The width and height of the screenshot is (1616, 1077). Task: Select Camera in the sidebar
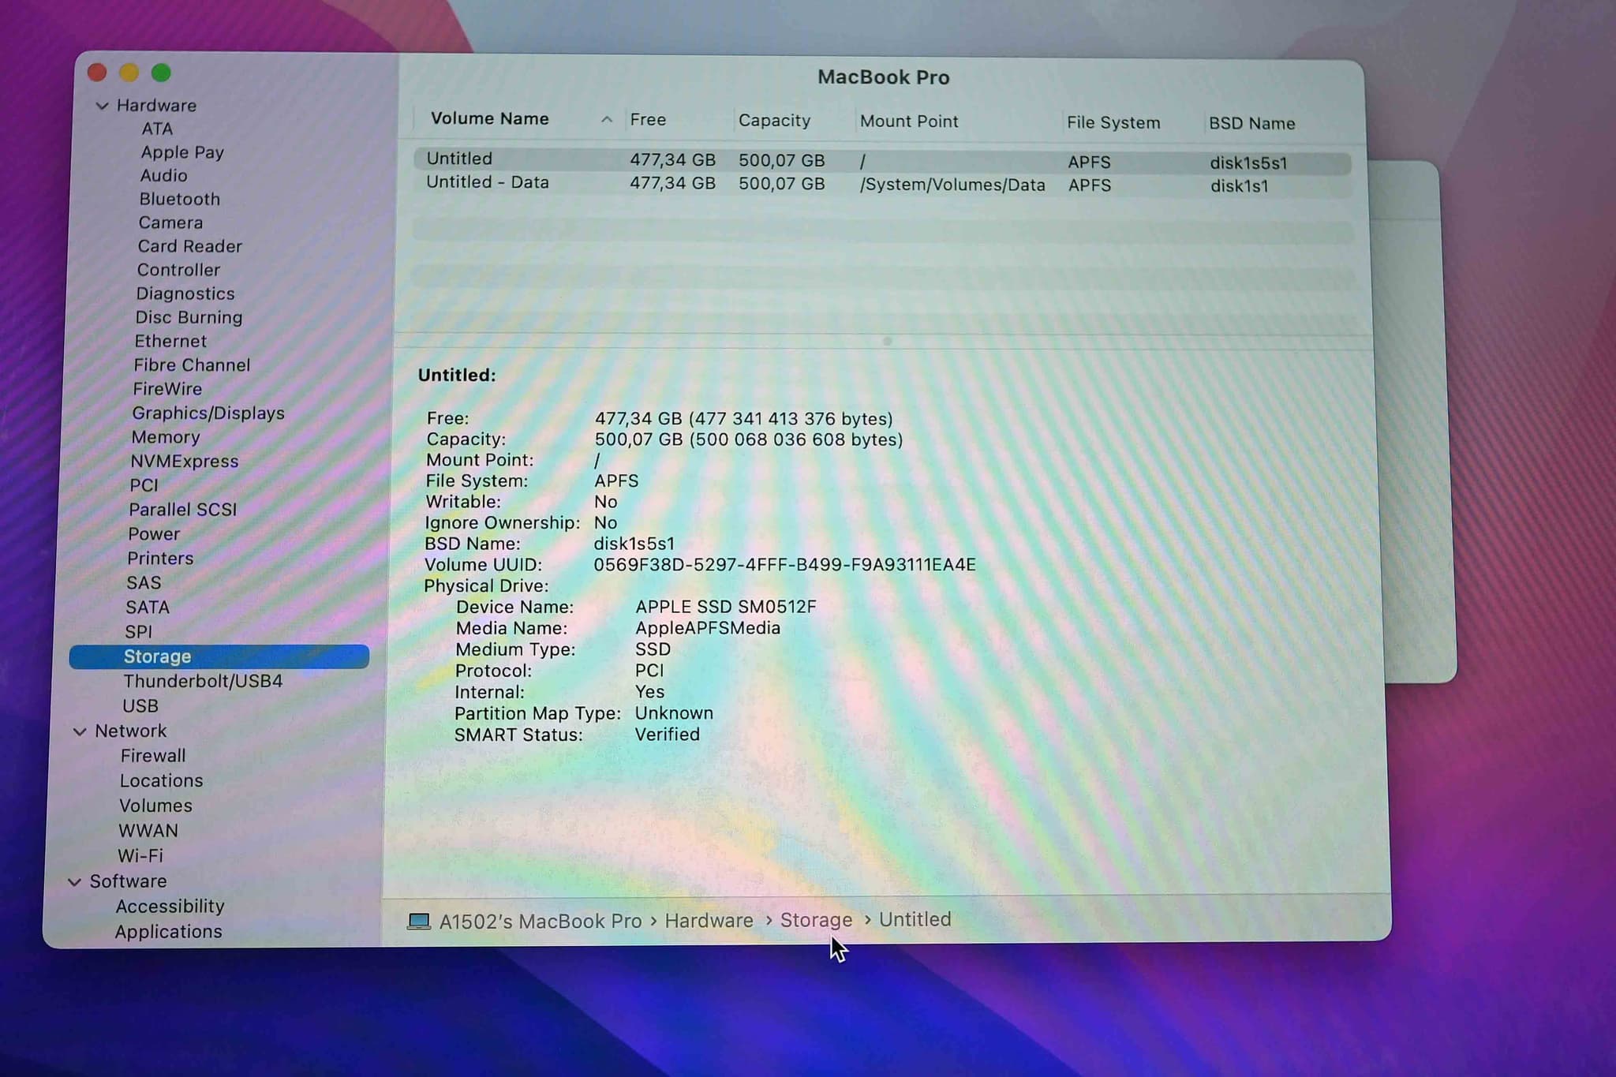click(170, 223)
